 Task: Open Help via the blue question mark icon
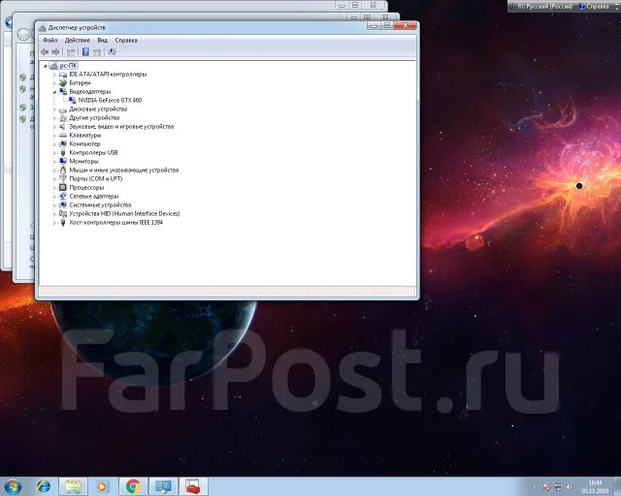[85, 51]
